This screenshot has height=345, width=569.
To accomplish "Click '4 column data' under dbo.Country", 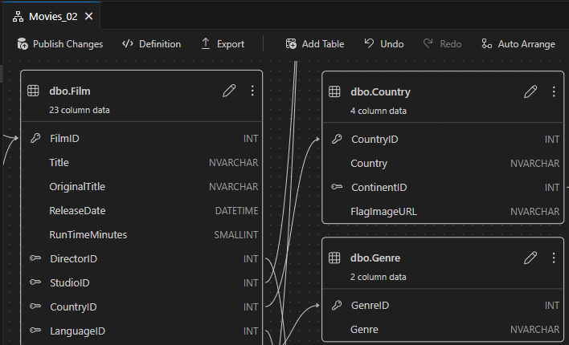I will (378, 111).
